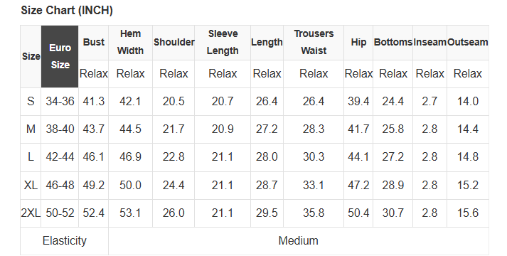
Task: Select Euro size 38-40 cell
Action: [x=60, y=129]
